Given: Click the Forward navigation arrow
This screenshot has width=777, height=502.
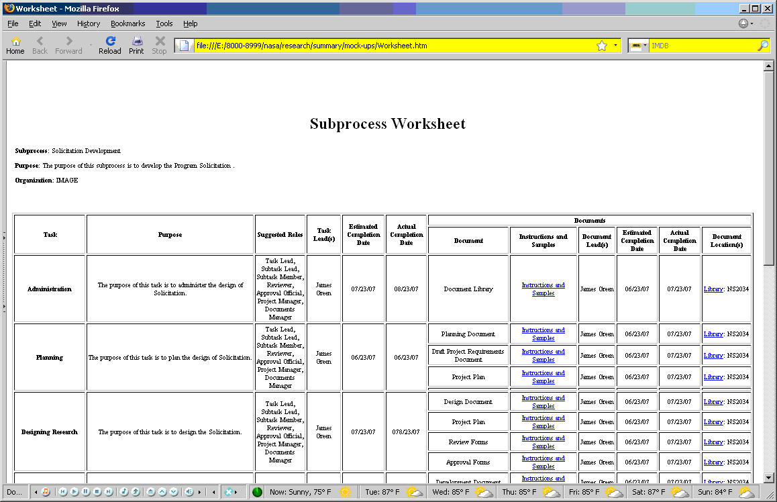Looking at the screenshot, I should coord(69,45).
